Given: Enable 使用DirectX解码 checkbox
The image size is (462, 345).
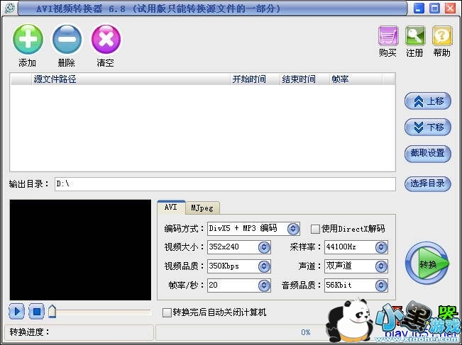Looking at the screenshot, I should [315, 229].
